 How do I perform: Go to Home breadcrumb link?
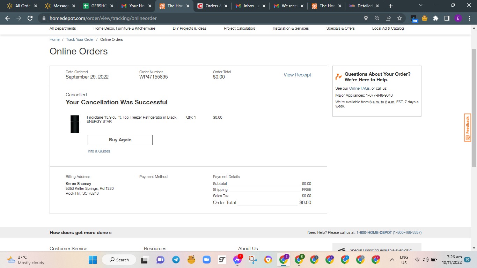[54, 39]
